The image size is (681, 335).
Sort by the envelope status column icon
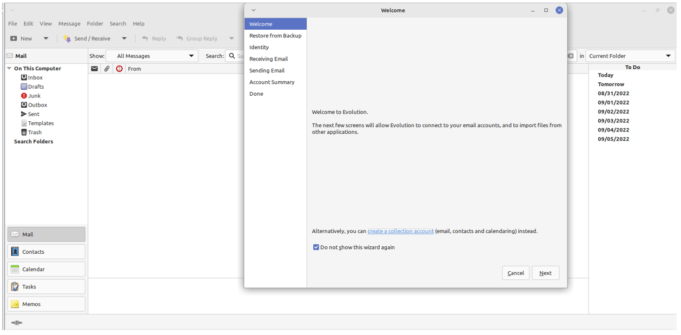95,69
